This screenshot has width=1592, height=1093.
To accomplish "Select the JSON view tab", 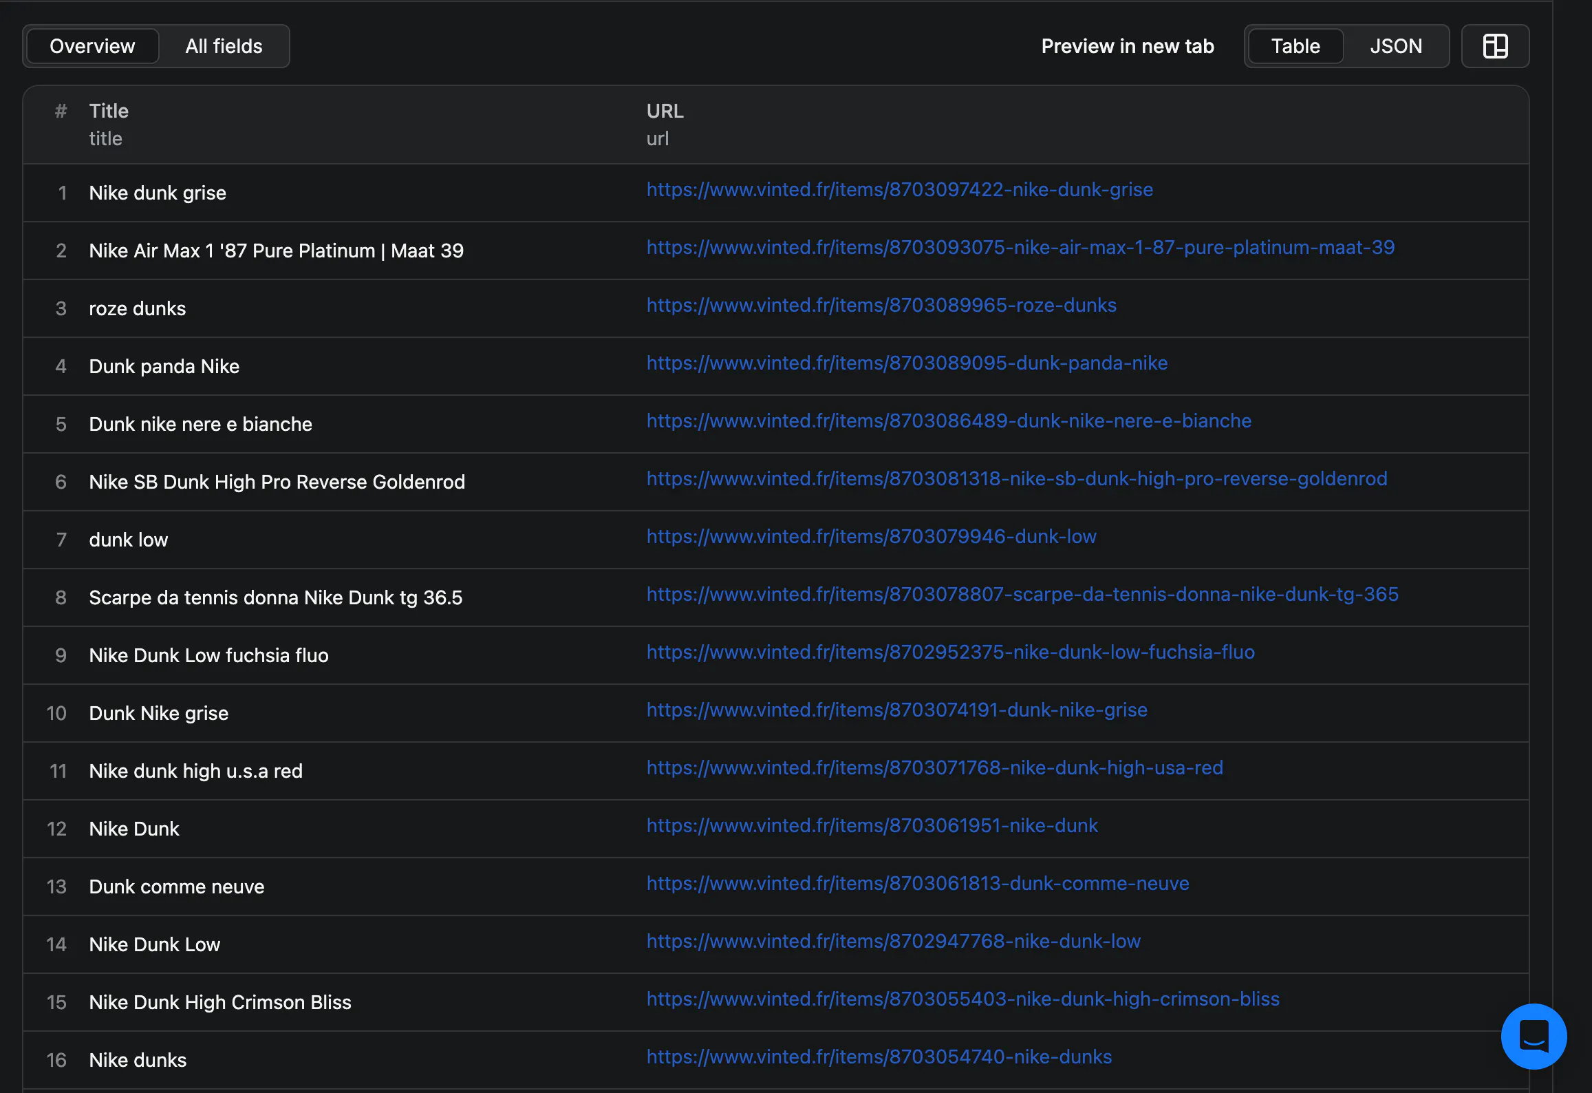I will 1395,46.
